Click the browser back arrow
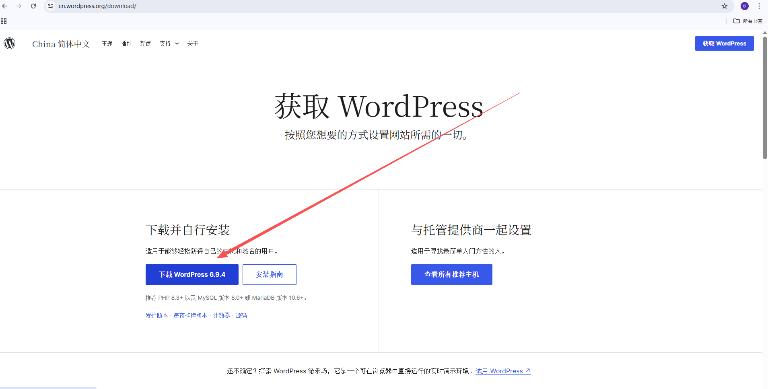 (x=5, y=6)
